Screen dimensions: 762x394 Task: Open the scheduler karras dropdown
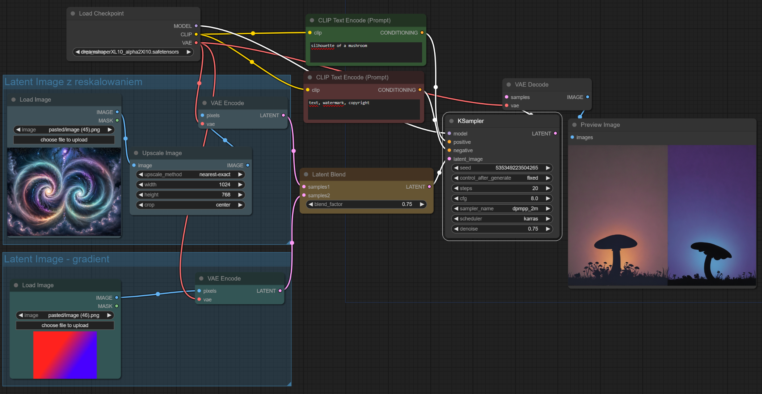502,219
